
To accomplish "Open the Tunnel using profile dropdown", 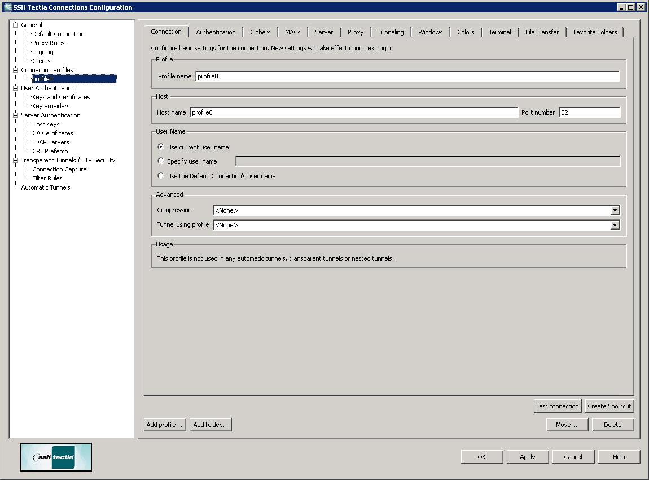I will tap(615, 224).
